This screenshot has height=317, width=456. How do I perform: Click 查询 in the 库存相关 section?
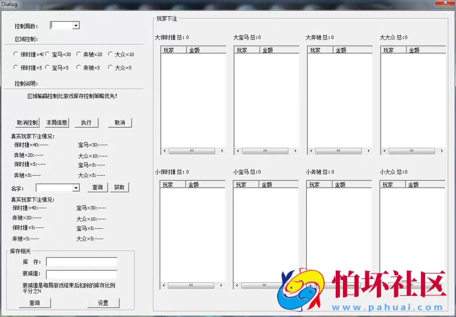coord(35,303)
